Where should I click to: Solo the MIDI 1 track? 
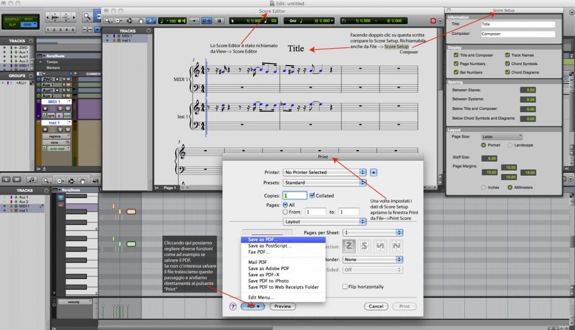(60, 108)
